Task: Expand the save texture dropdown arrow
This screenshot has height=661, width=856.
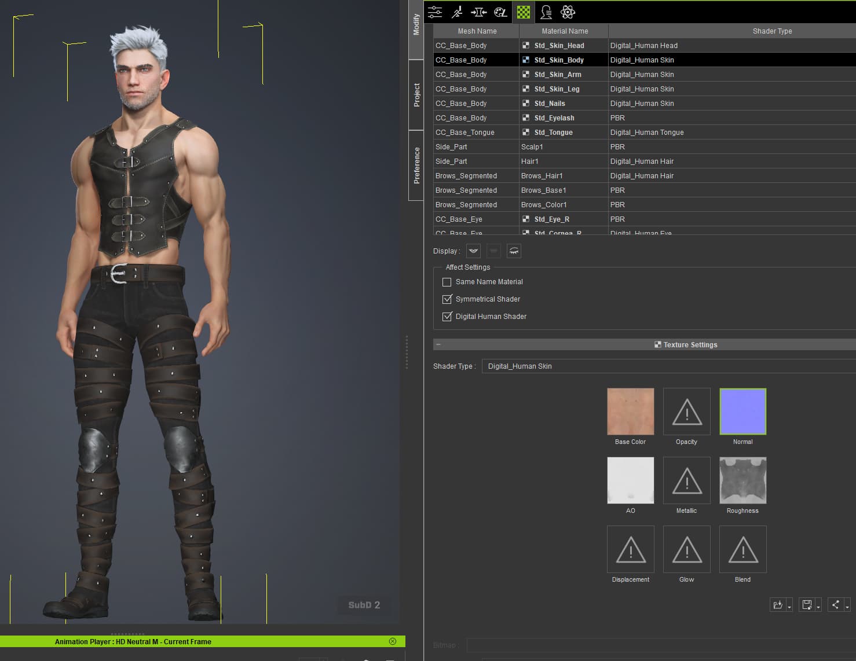Action: [x=818, y=607]
